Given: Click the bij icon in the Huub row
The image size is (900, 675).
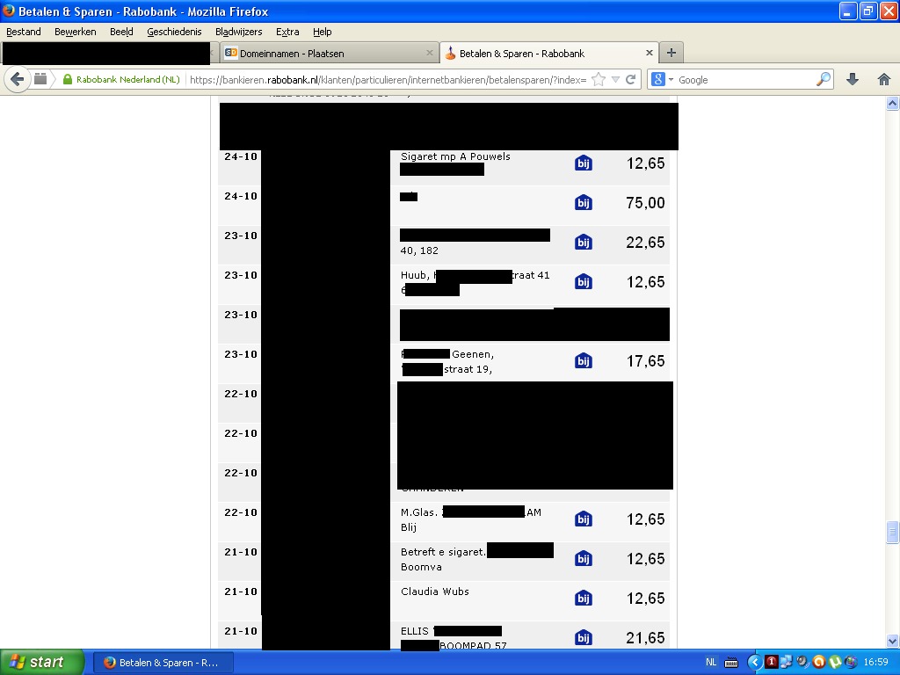Looking at the screenshot, I should 584,282.
